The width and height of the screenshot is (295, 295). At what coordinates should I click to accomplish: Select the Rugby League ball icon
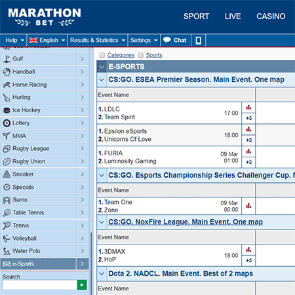pyautogui.click(x=7, y=149)
